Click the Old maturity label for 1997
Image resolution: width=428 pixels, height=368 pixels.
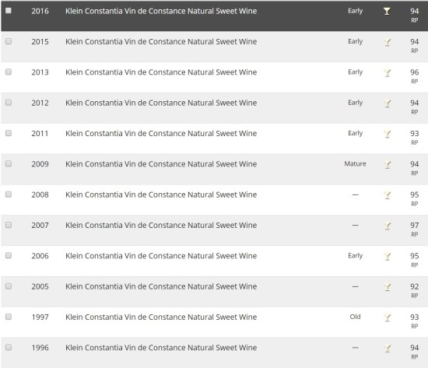[355, 317]
